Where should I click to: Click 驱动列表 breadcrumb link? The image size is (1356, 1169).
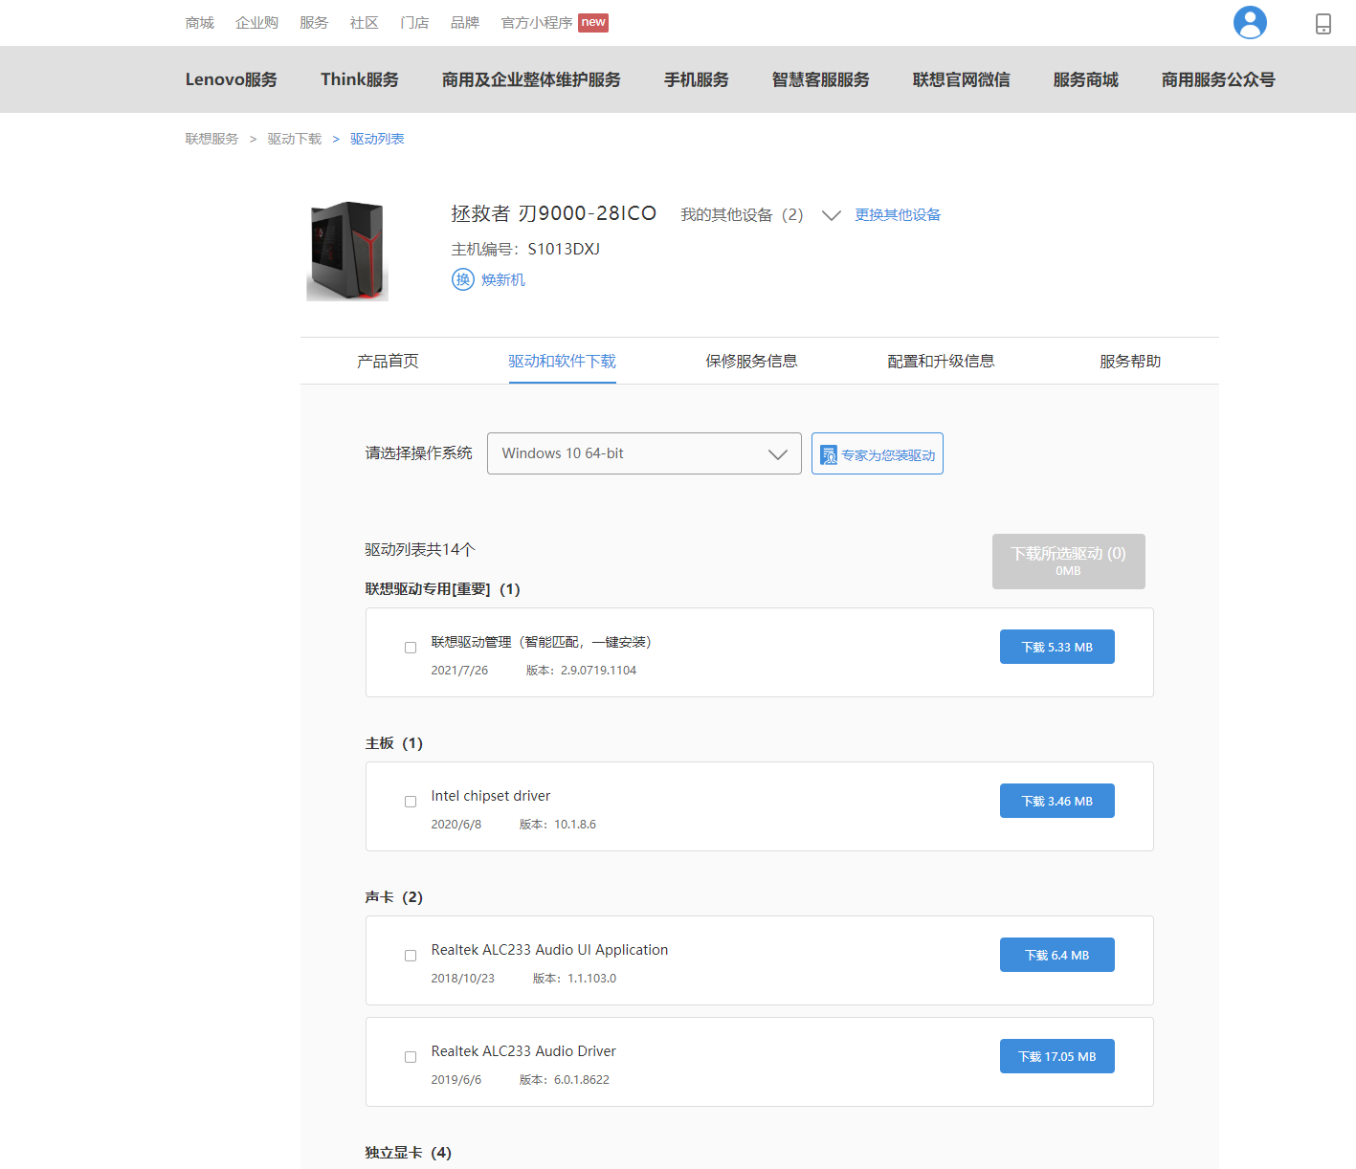[x=377, y=139]
